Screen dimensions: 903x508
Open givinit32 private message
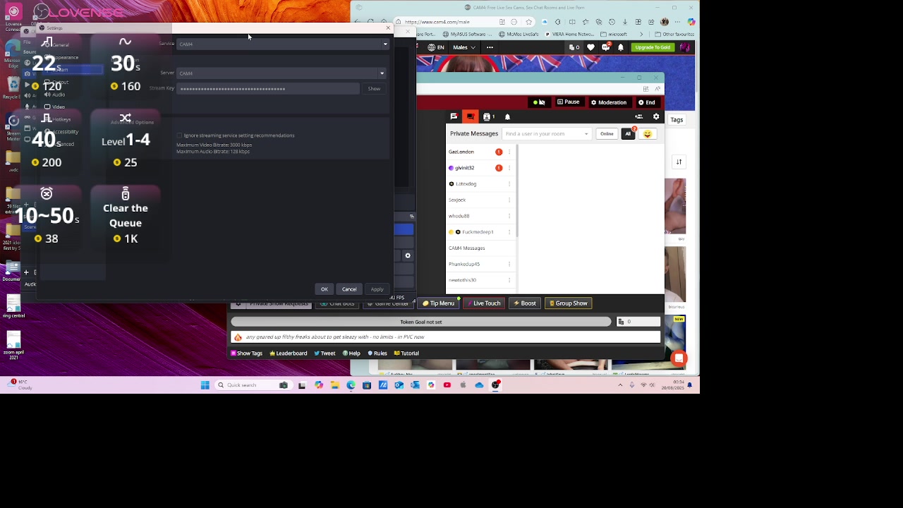464,168
